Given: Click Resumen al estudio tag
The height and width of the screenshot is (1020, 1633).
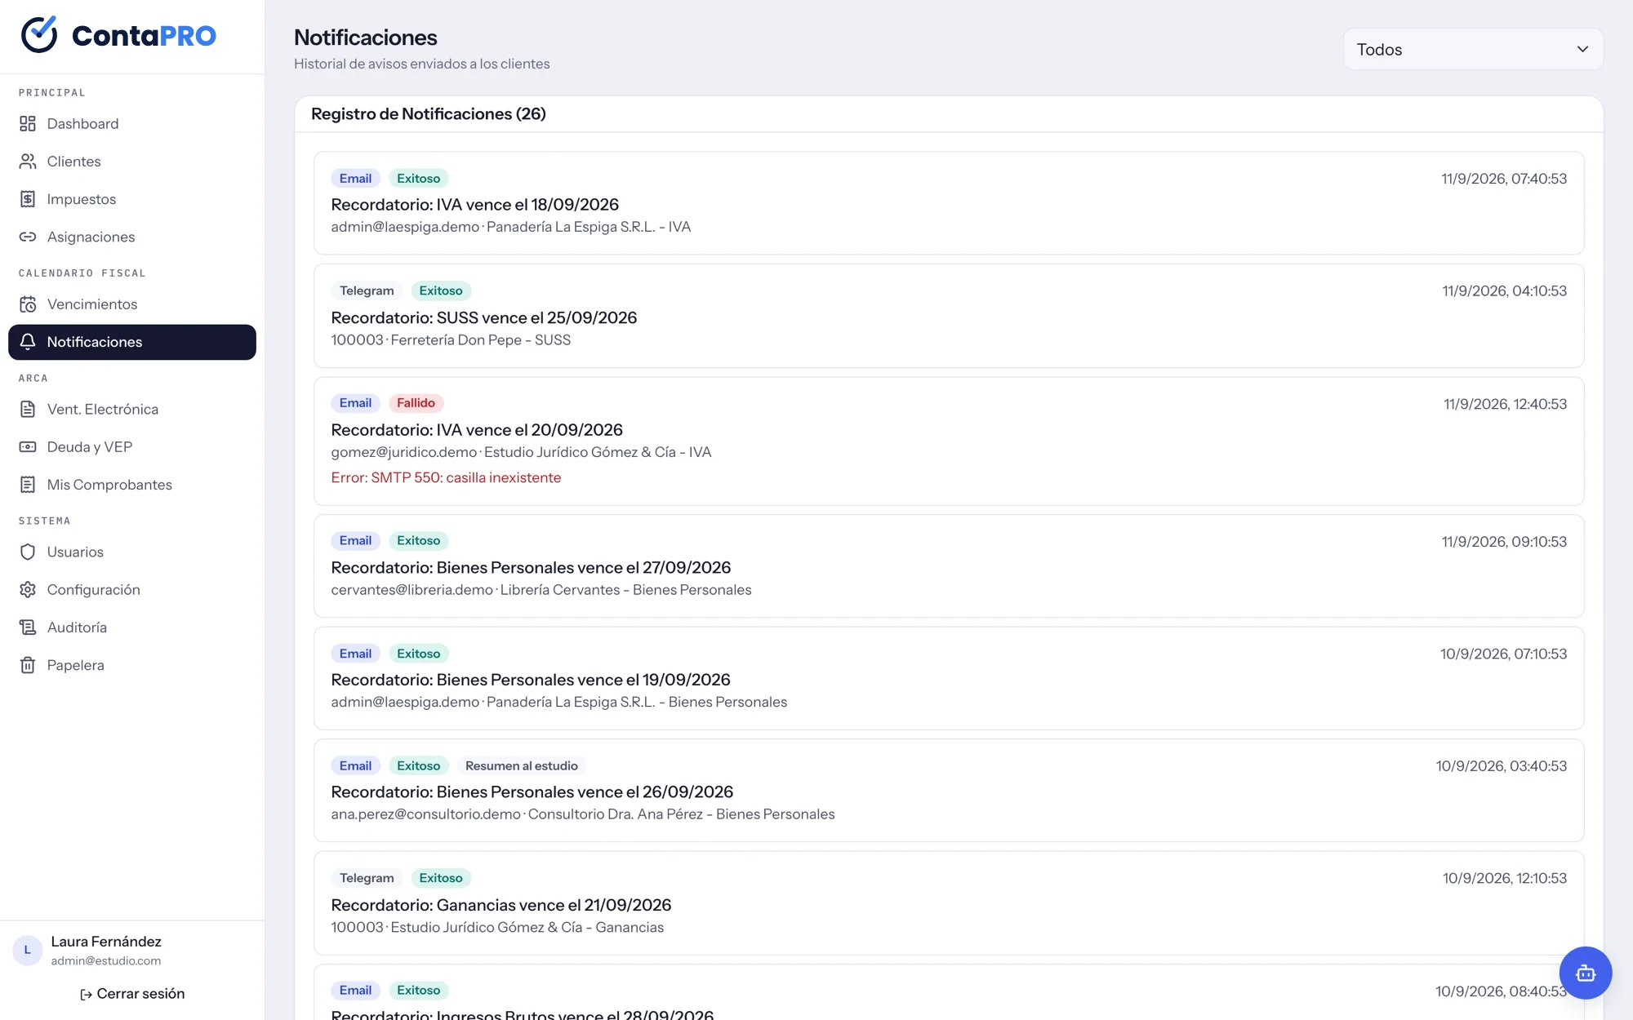Looking at the screenshot, I should pyautogui.click(x=522, y=766).
